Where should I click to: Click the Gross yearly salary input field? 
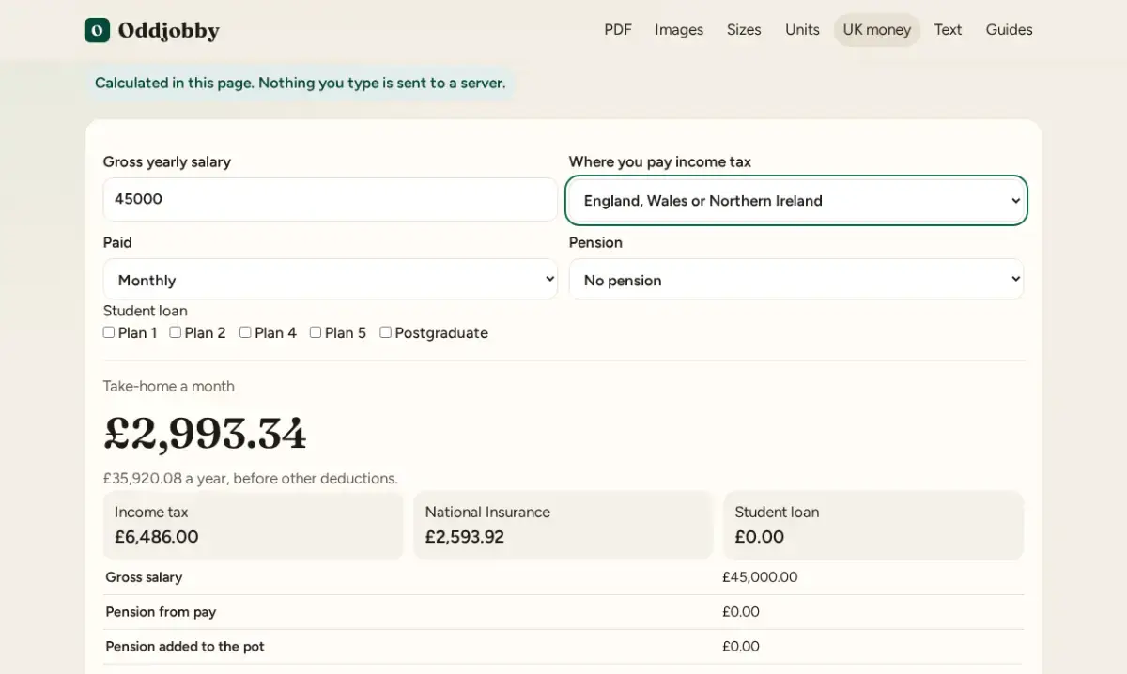click(331, 199)
